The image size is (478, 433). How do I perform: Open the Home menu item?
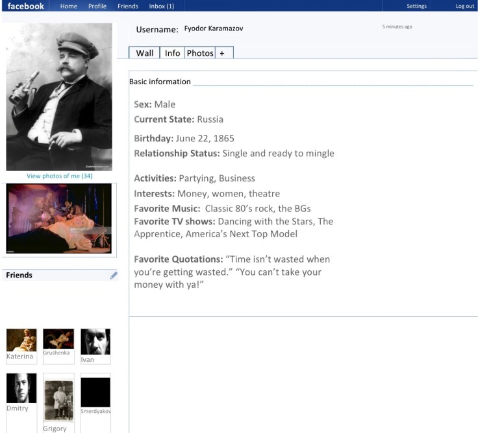click(69, 6)
